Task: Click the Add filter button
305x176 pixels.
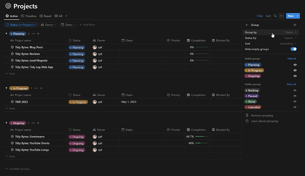Action: 87,25
